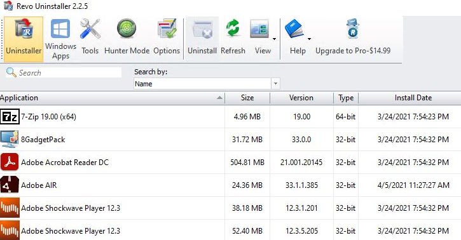The height and width of the screenshot is (240, 461).
Task: Click Upgrade to Pro-$14.99
Action: tap(353, 37)
